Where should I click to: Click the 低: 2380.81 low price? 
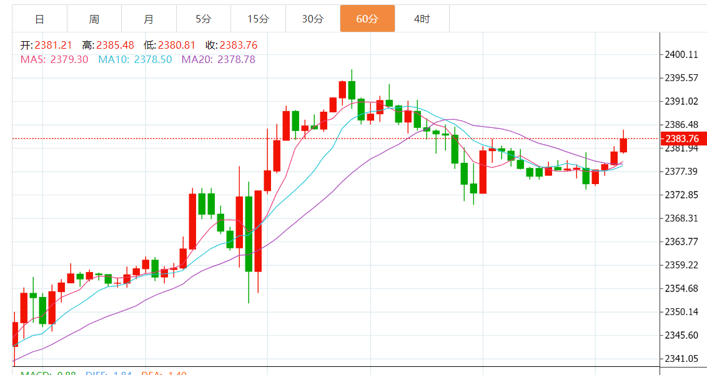pos(169,45)
